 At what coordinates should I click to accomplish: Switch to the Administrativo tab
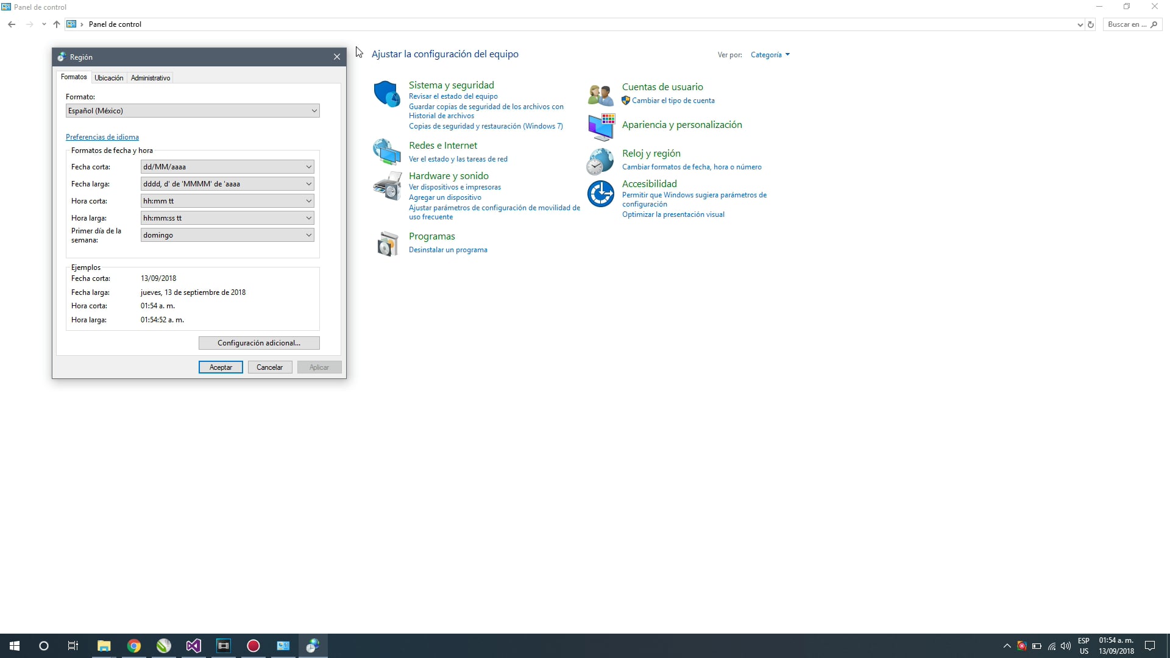tap(151, 78)
